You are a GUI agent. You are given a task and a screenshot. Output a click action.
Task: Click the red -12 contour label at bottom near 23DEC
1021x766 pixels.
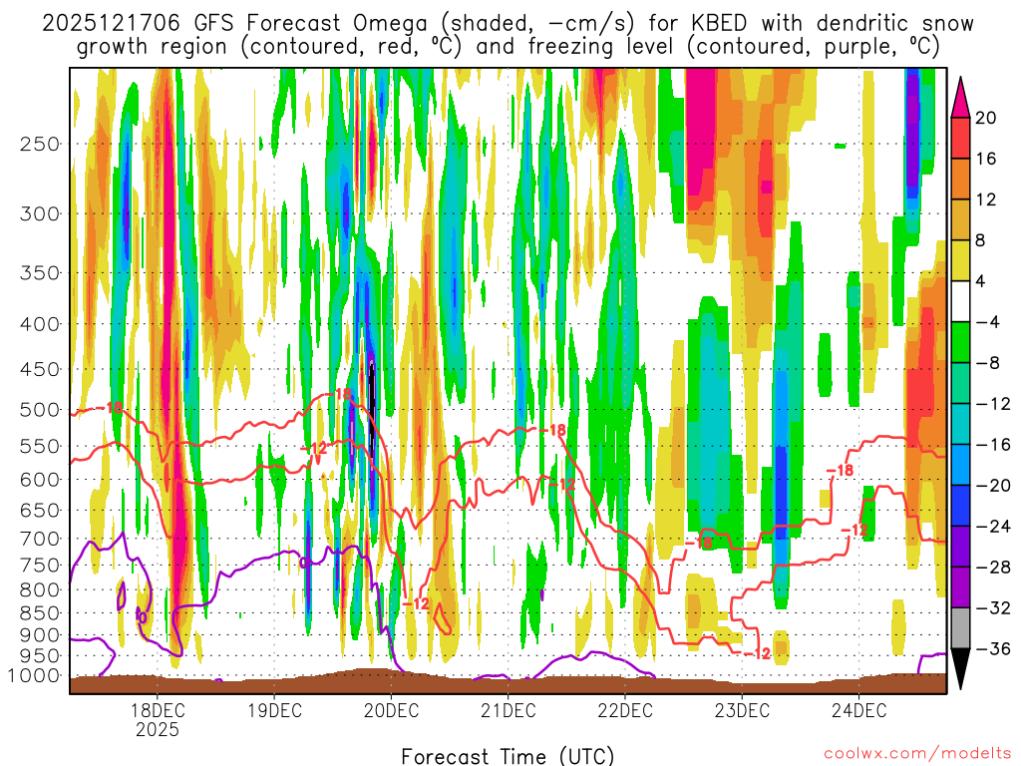[757, 653]
